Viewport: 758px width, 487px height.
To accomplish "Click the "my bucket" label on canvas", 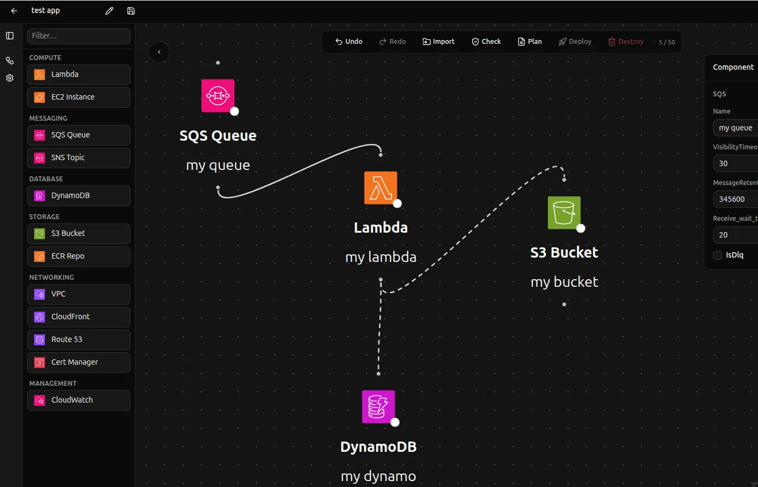I will pos(564,282).
